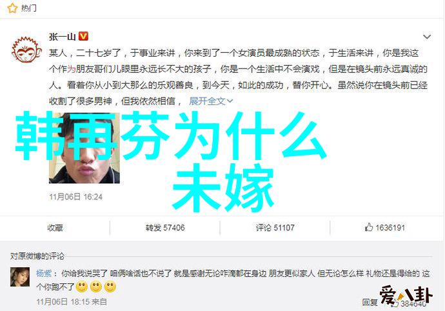Like the post with thumbs-up icon
445x311 pixels.
369,227
